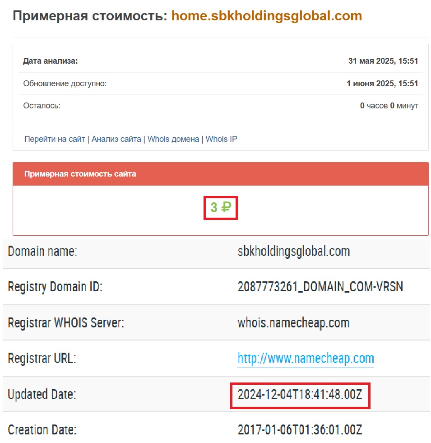Screen dimensions: 431x443
Task: Select the highlighted Updated Date value
Action: point(301,395)
